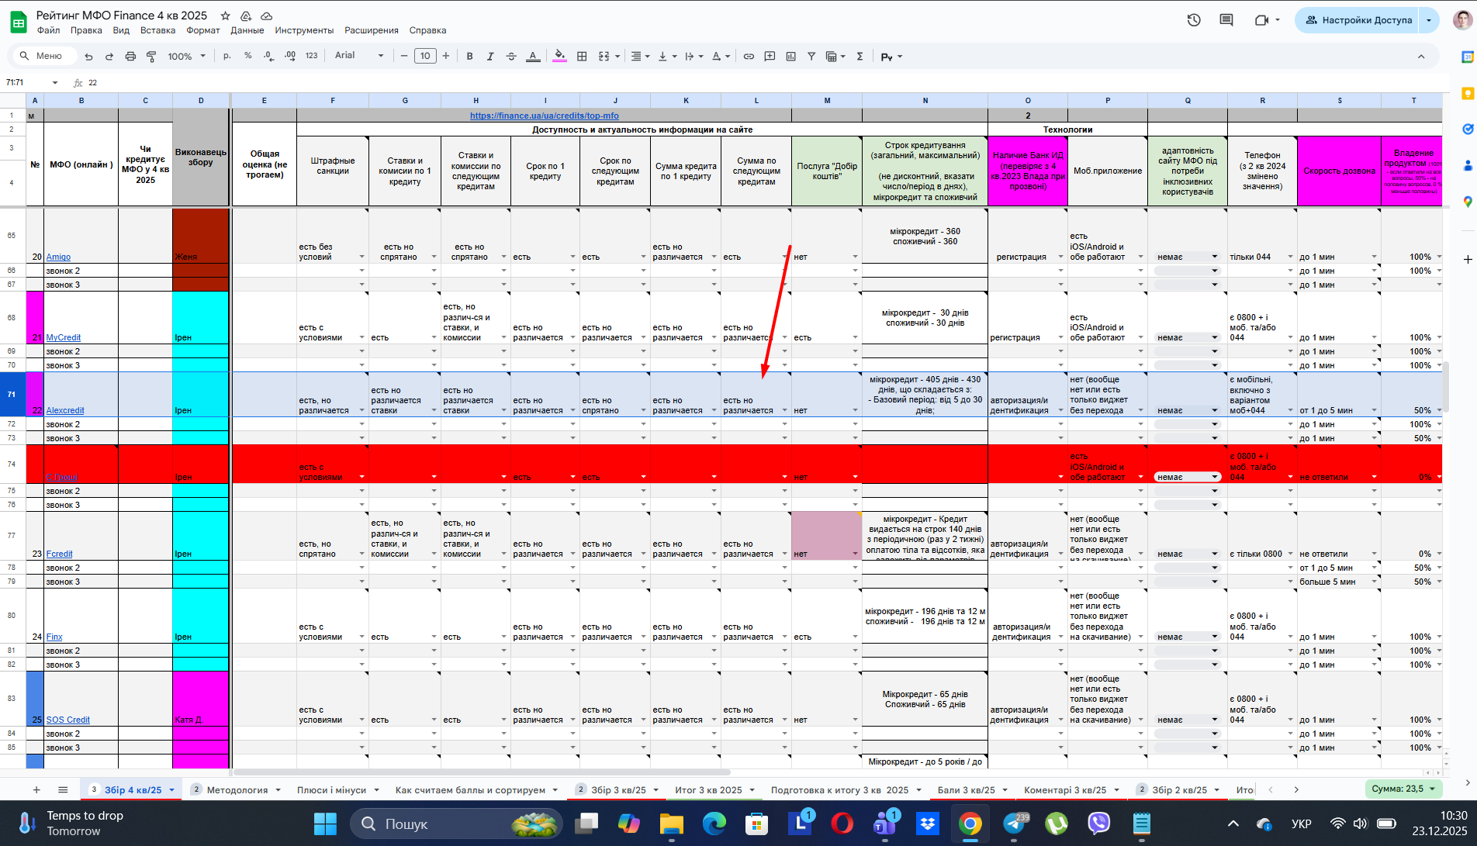Apply percent format from toolbar
The image size is (1477, 846).
(x=248, y=56)
